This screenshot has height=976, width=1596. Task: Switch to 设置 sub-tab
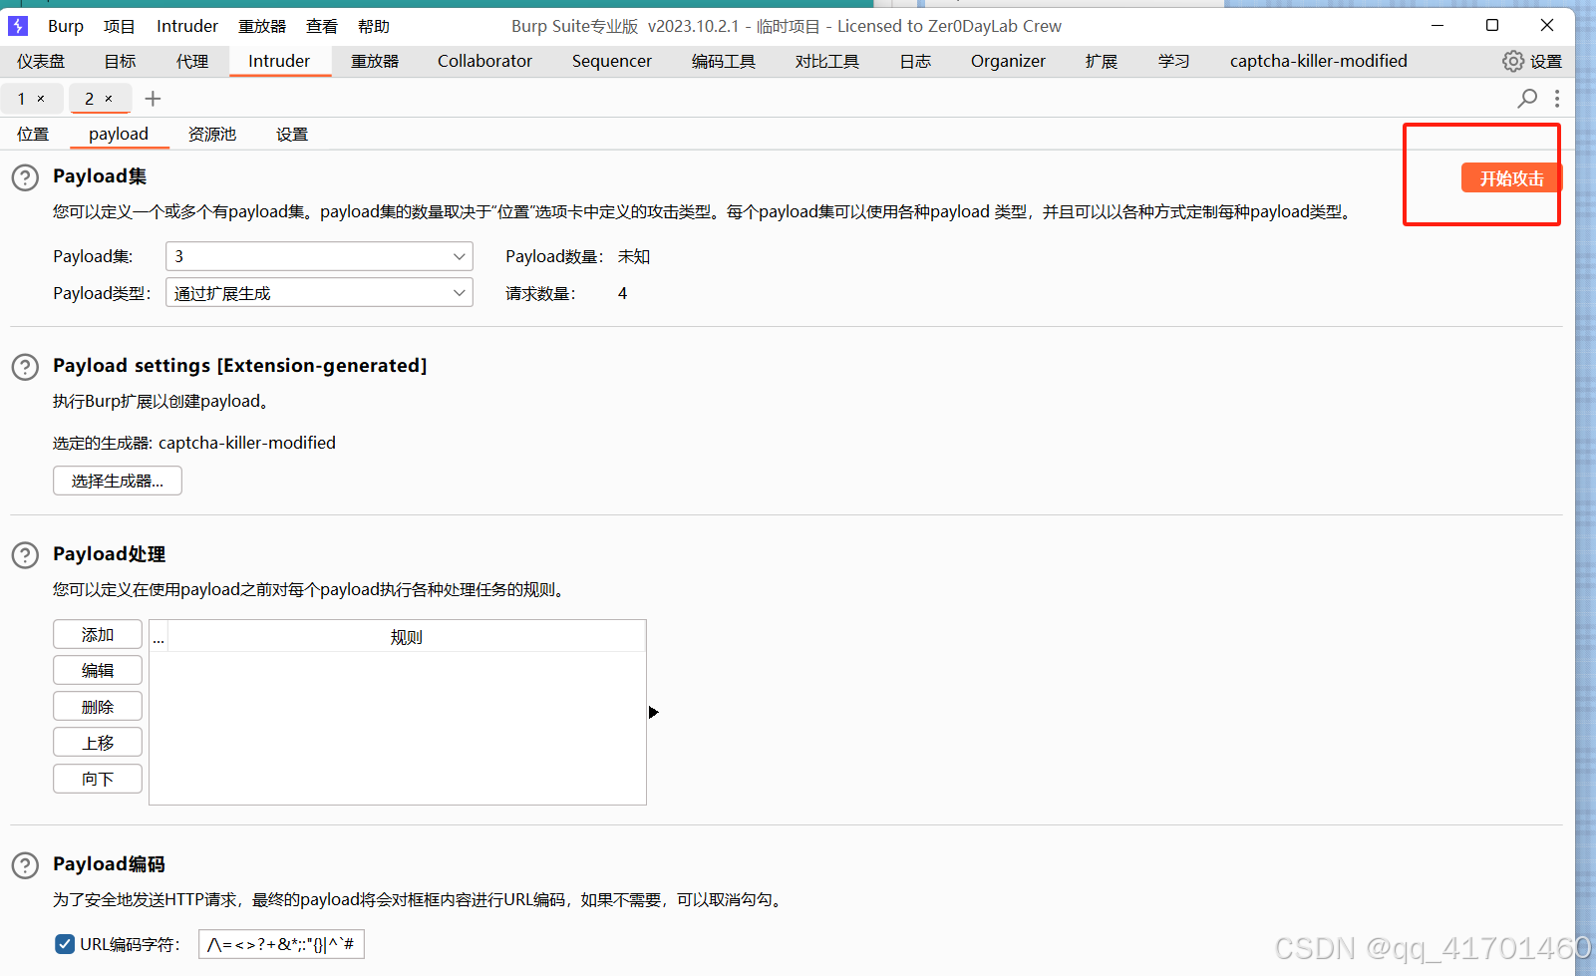pyautogui.click(x=292, y=135)
